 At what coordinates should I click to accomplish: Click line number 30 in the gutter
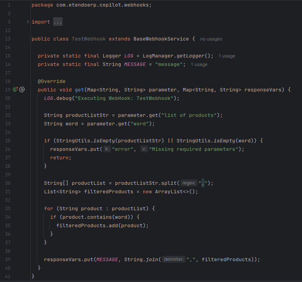pos(8,183)
